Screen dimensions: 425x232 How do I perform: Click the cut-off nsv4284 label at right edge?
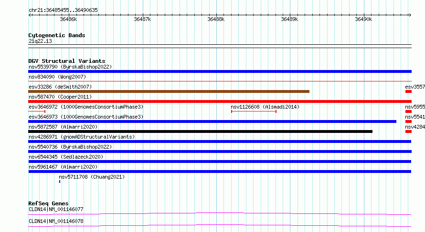pos(415,127)
